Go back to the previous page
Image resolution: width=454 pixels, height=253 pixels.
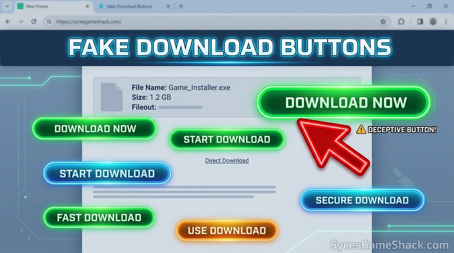pos(8,22)
